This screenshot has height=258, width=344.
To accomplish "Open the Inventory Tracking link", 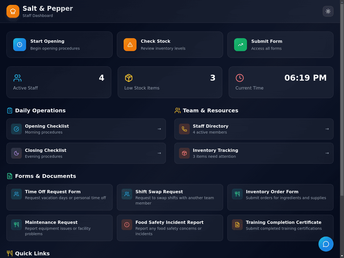I will 254,153.
